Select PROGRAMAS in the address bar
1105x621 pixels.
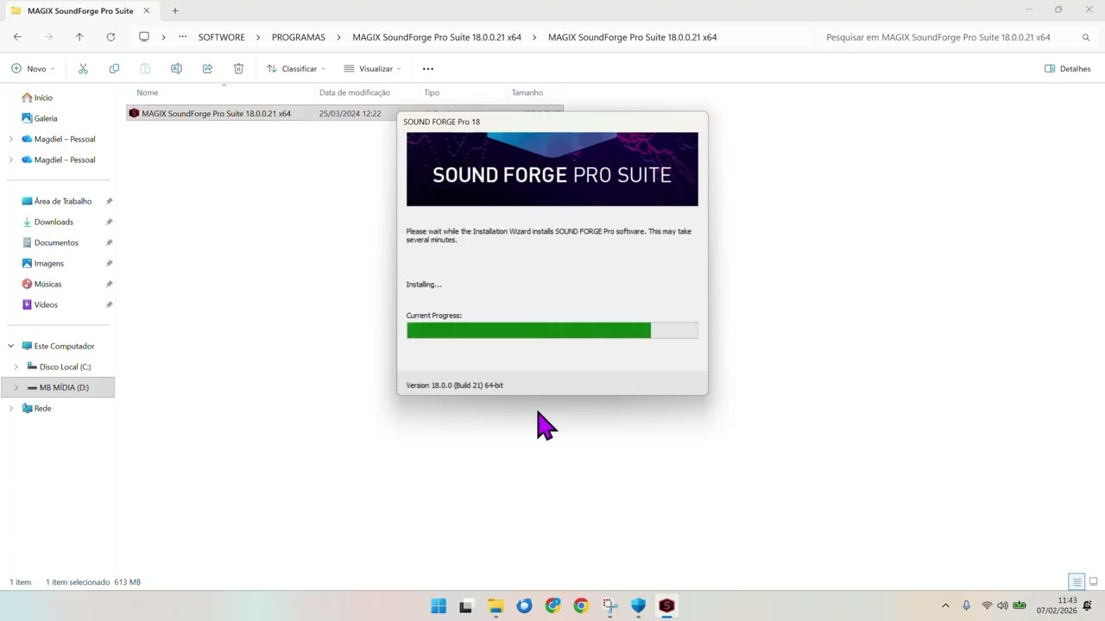pos(299,37)
